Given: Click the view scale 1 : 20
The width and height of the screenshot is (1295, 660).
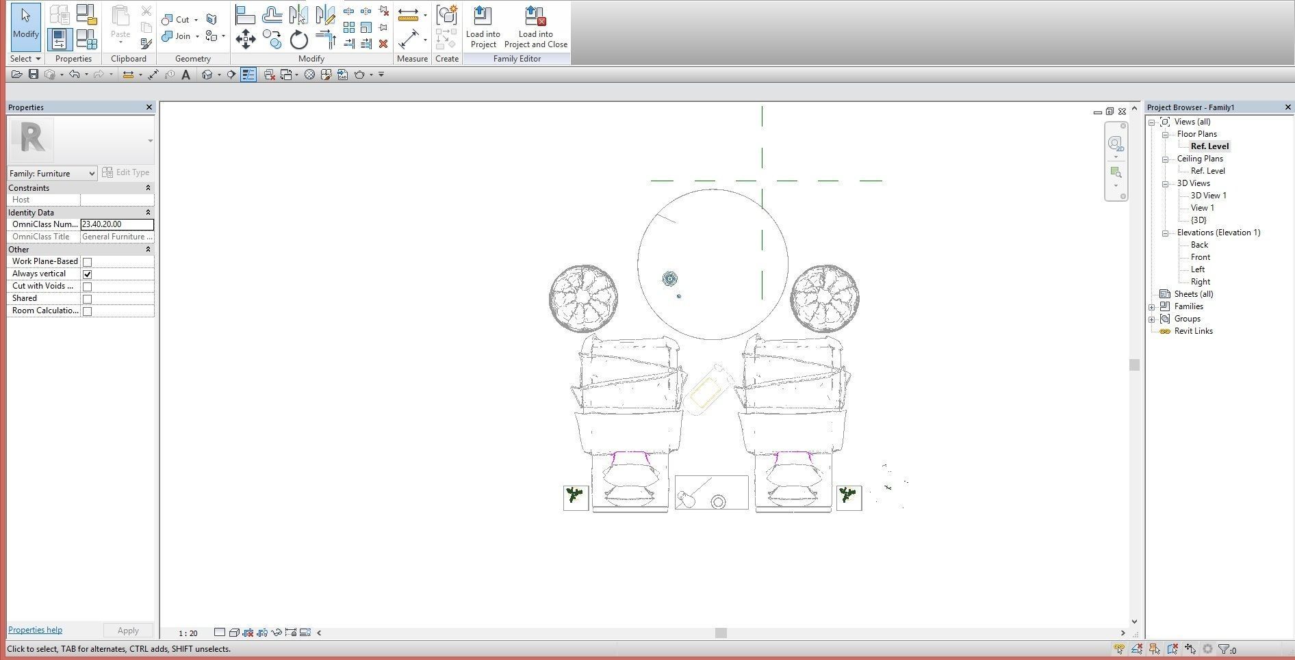Looking at the screenshot, I should pos(188,633).
